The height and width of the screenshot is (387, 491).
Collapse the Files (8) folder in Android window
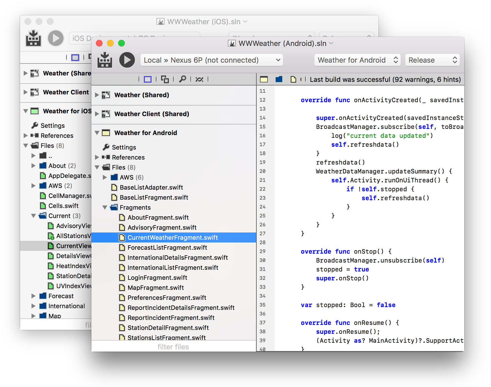[97, 167]
